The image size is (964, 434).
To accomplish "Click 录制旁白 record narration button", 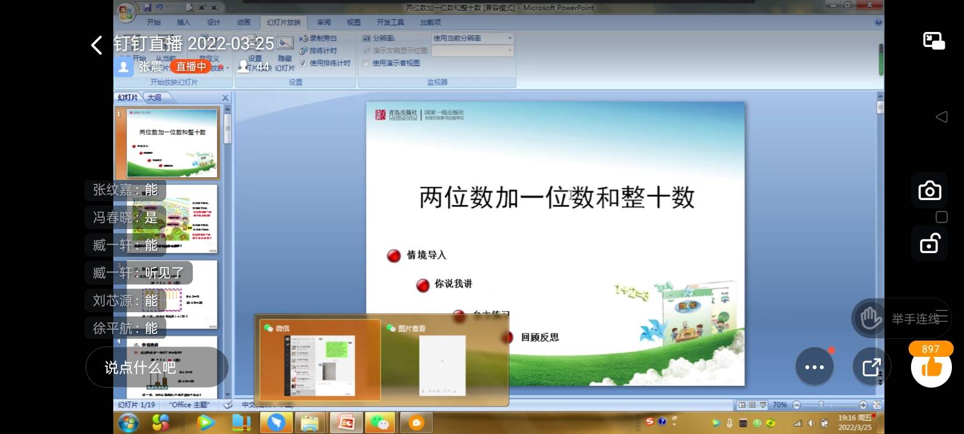I will pos(318,38).
